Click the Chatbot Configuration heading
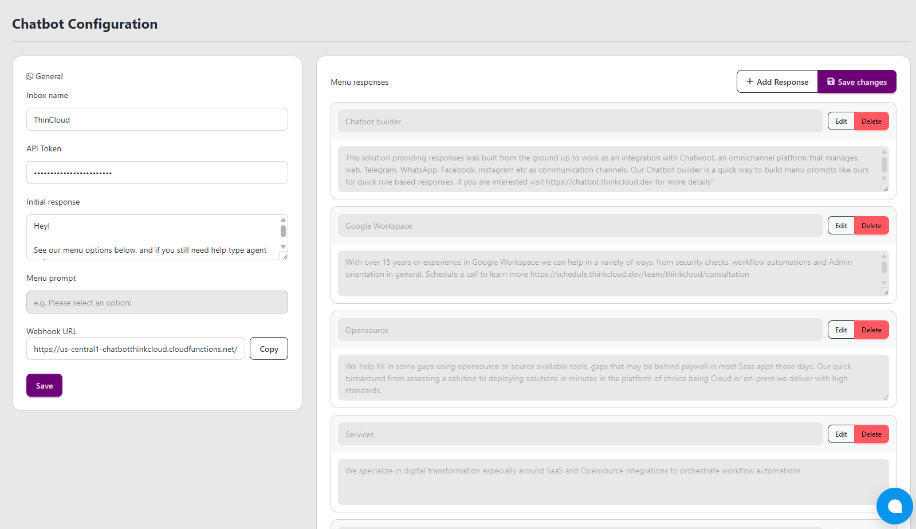This screenshot has height=529, width=916. click(85, 24)
